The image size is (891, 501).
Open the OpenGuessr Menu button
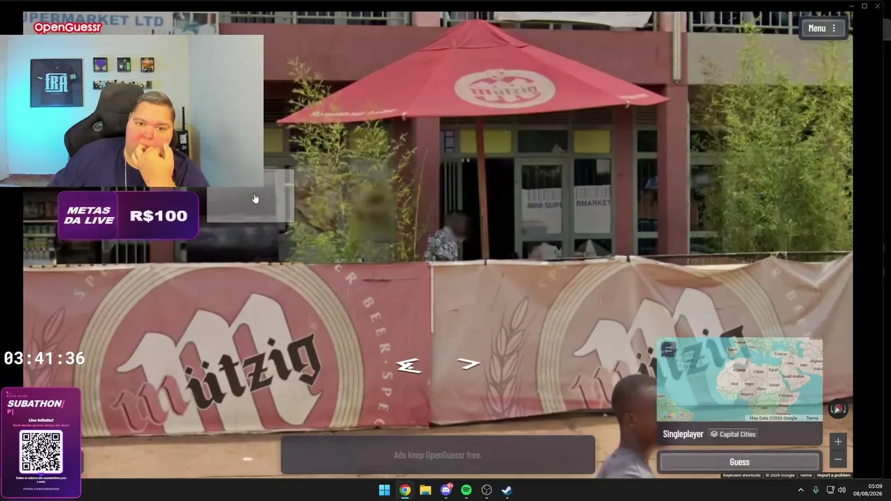click(x=823, y=29)
